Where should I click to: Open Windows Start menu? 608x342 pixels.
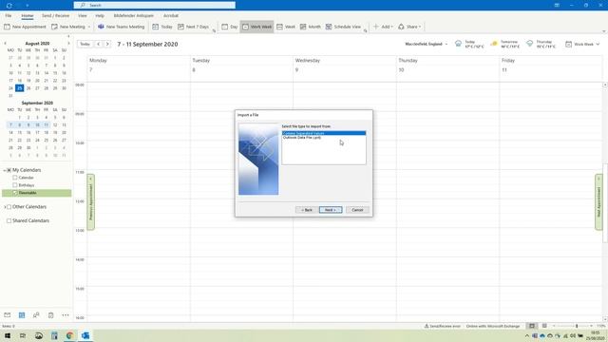[8, 335]
